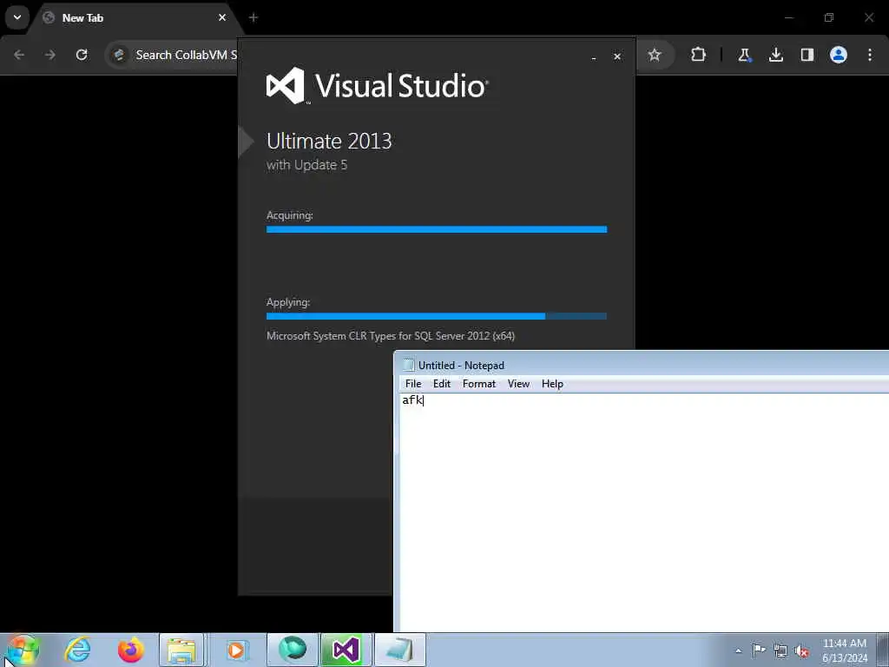Open the Windows Start menu
The height and width of the screenshot is (667, 889).
[23, 650]
